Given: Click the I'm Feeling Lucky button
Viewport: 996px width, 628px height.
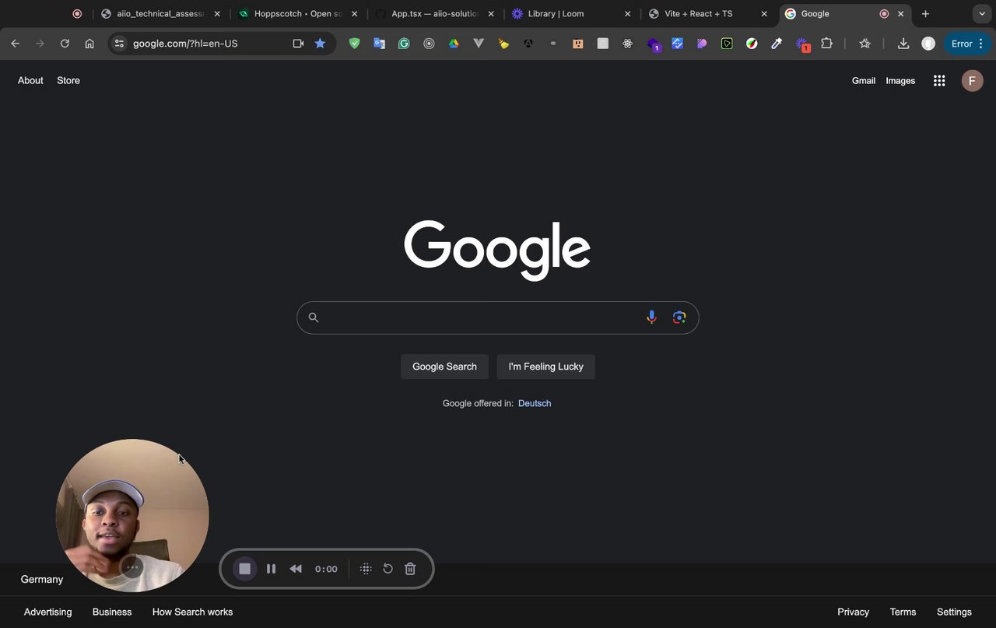Looking at the screenshot, I should [545, 367].
